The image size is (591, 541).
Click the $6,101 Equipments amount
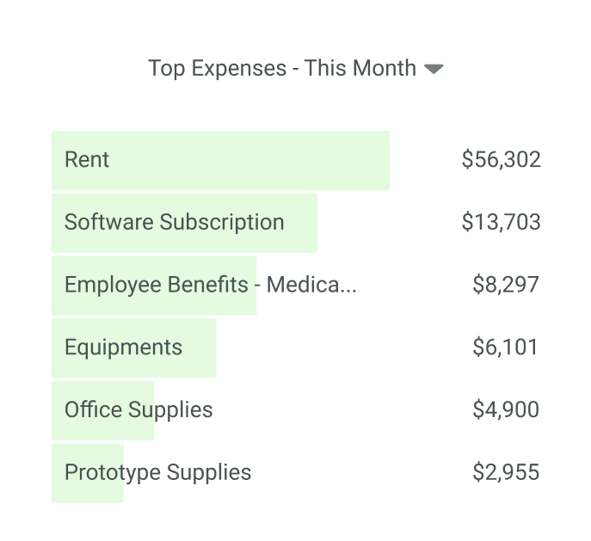(x=506, y=347)
